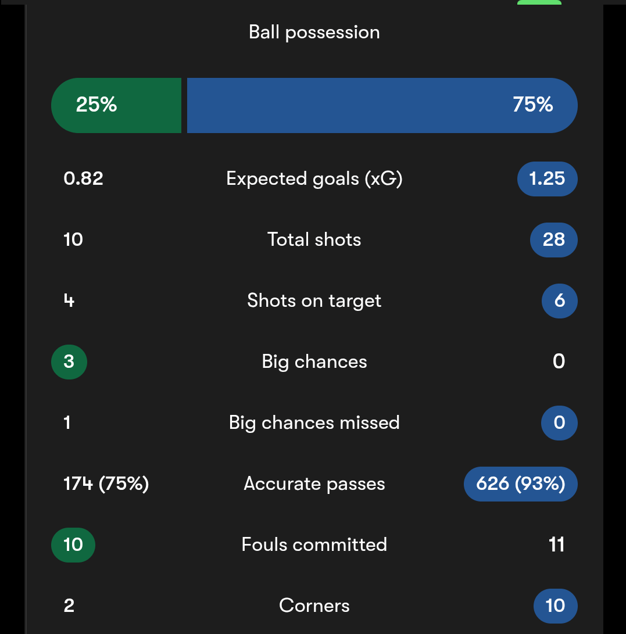Viewport: 626px width, 634px height.
Task: Click the 0.82 expected goals value
Action: click(83, 178)
